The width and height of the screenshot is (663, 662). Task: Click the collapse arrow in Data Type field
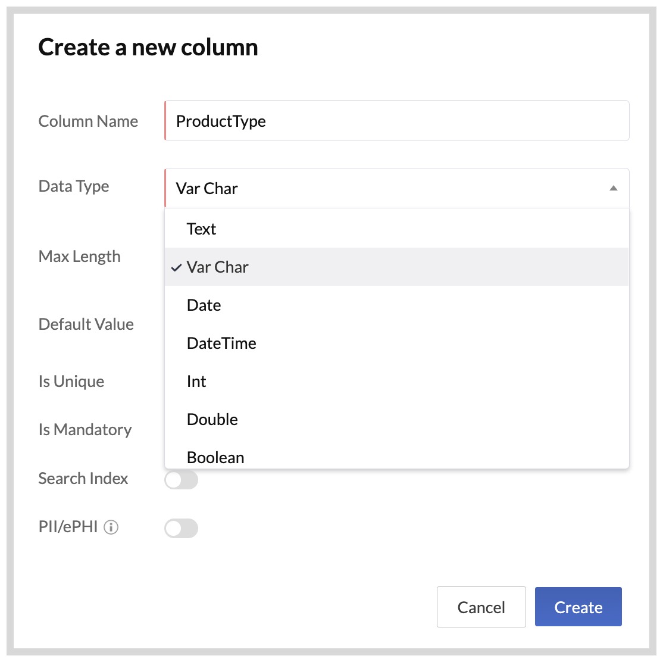click(x=612, y=189)
